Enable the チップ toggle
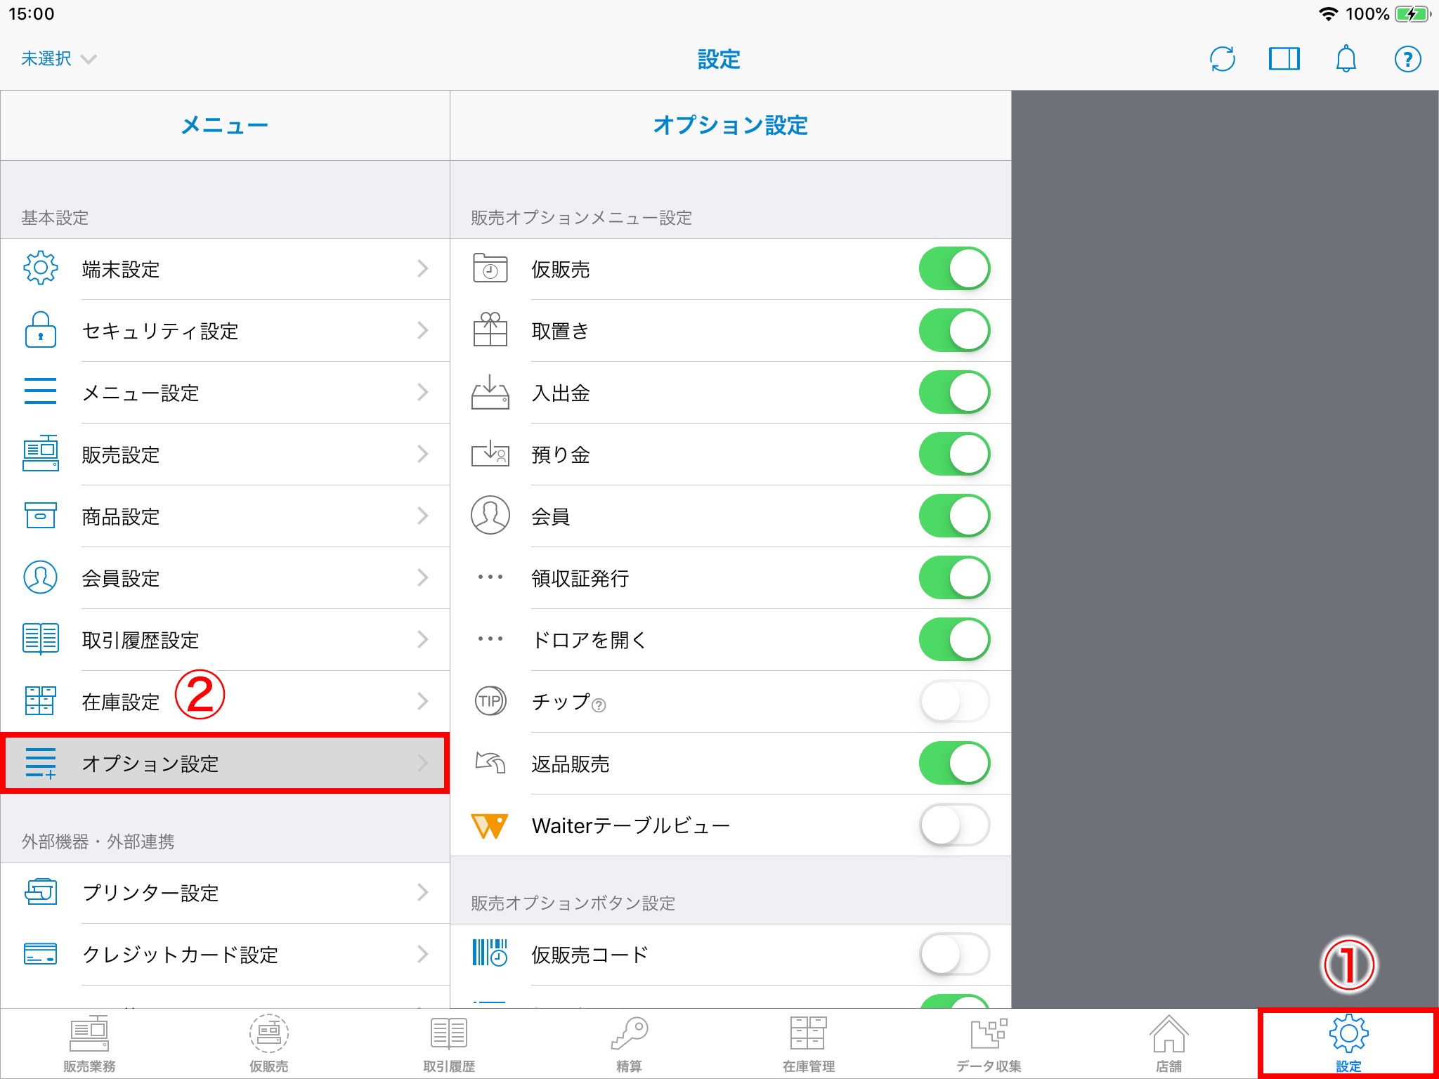The image size is (1439, 1079). coord(954,701)
